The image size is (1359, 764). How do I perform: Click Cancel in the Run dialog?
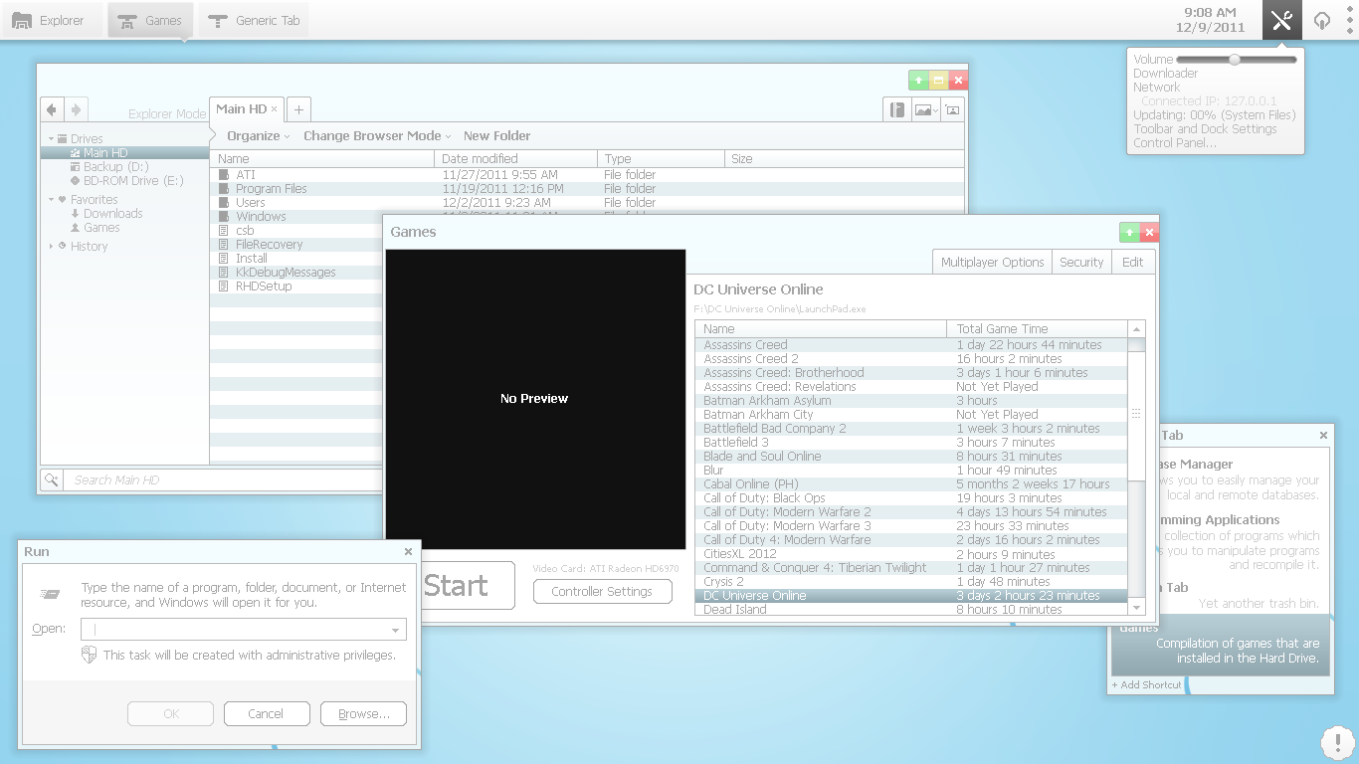[266, 713]
